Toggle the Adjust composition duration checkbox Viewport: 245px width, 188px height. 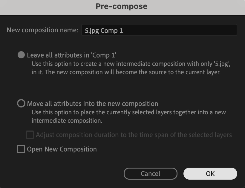[30, 135]
